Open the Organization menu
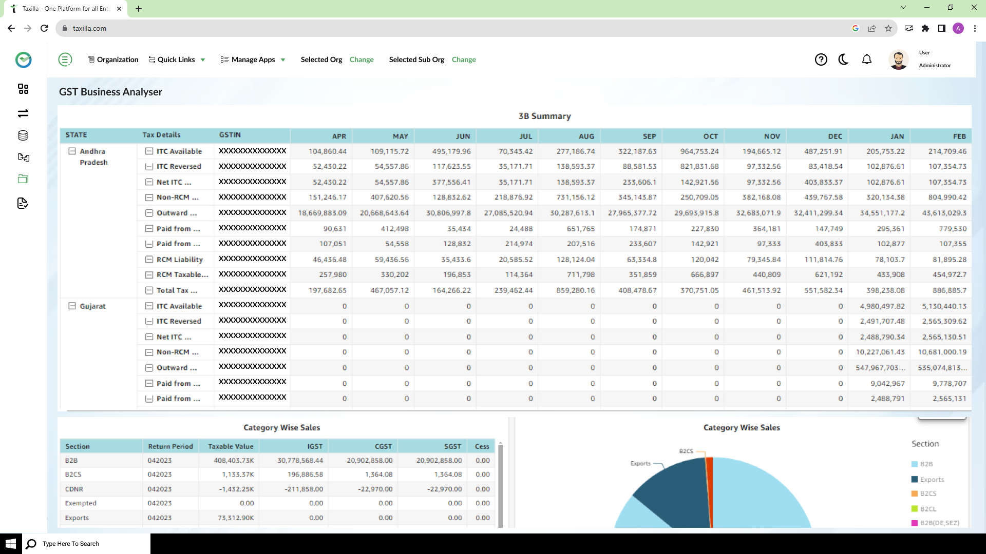 tap(113, 60)
